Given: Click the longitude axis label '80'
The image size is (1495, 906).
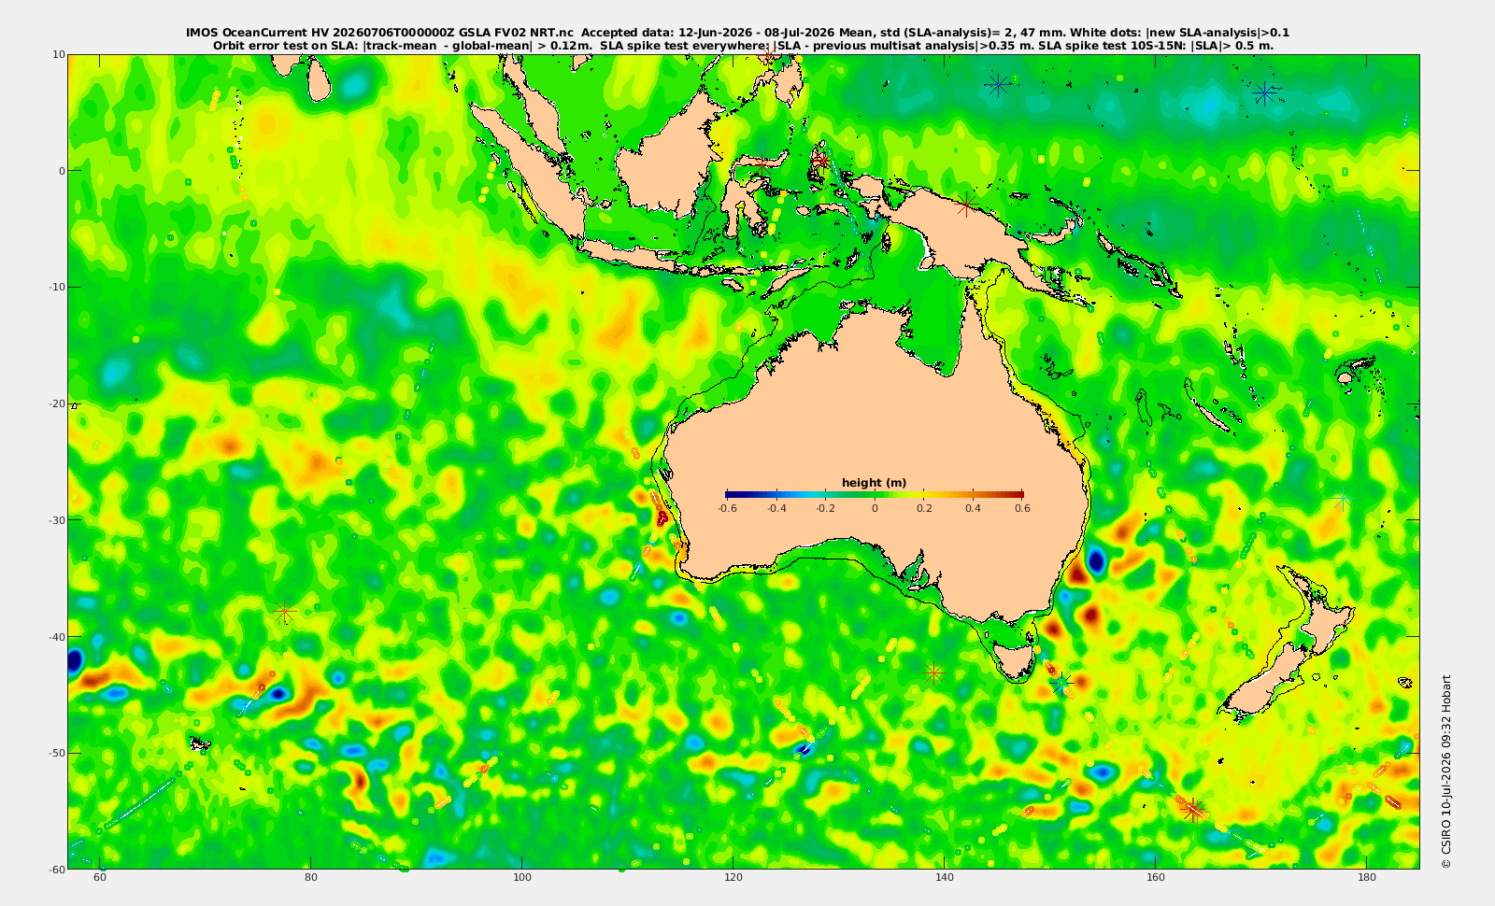Looking at the screenshot, I should click(311, 878).
